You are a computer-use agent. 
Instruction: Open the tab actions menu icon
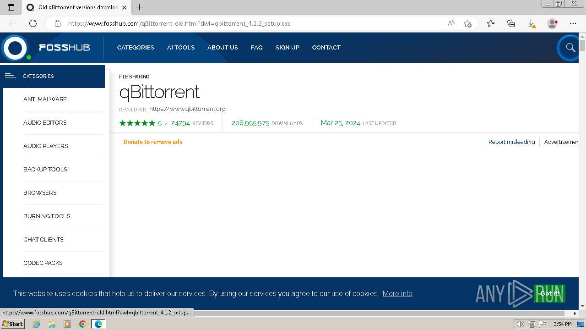coord(11,7)
